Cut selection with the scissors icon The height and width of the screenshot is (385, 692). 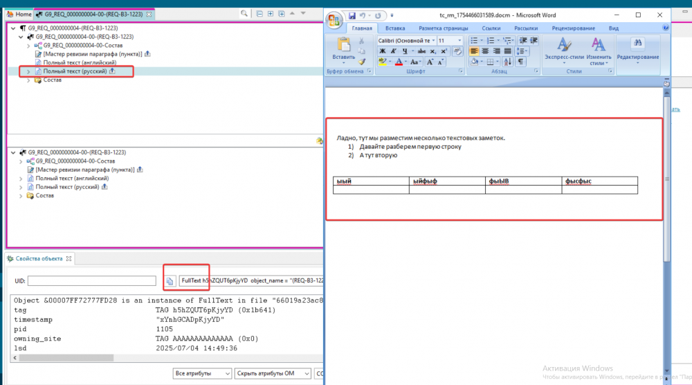361,41
